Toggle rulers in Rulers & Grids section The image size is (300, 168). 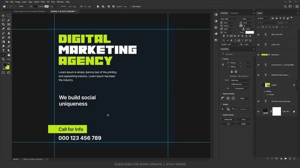[223, 98]
